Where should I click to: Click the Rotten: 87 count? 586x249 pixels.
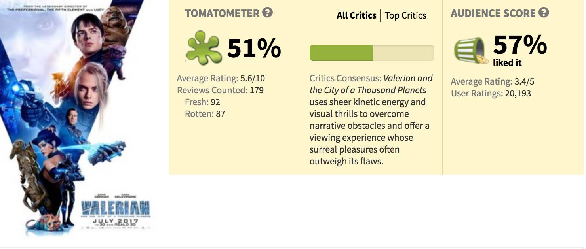pos(205,114)
